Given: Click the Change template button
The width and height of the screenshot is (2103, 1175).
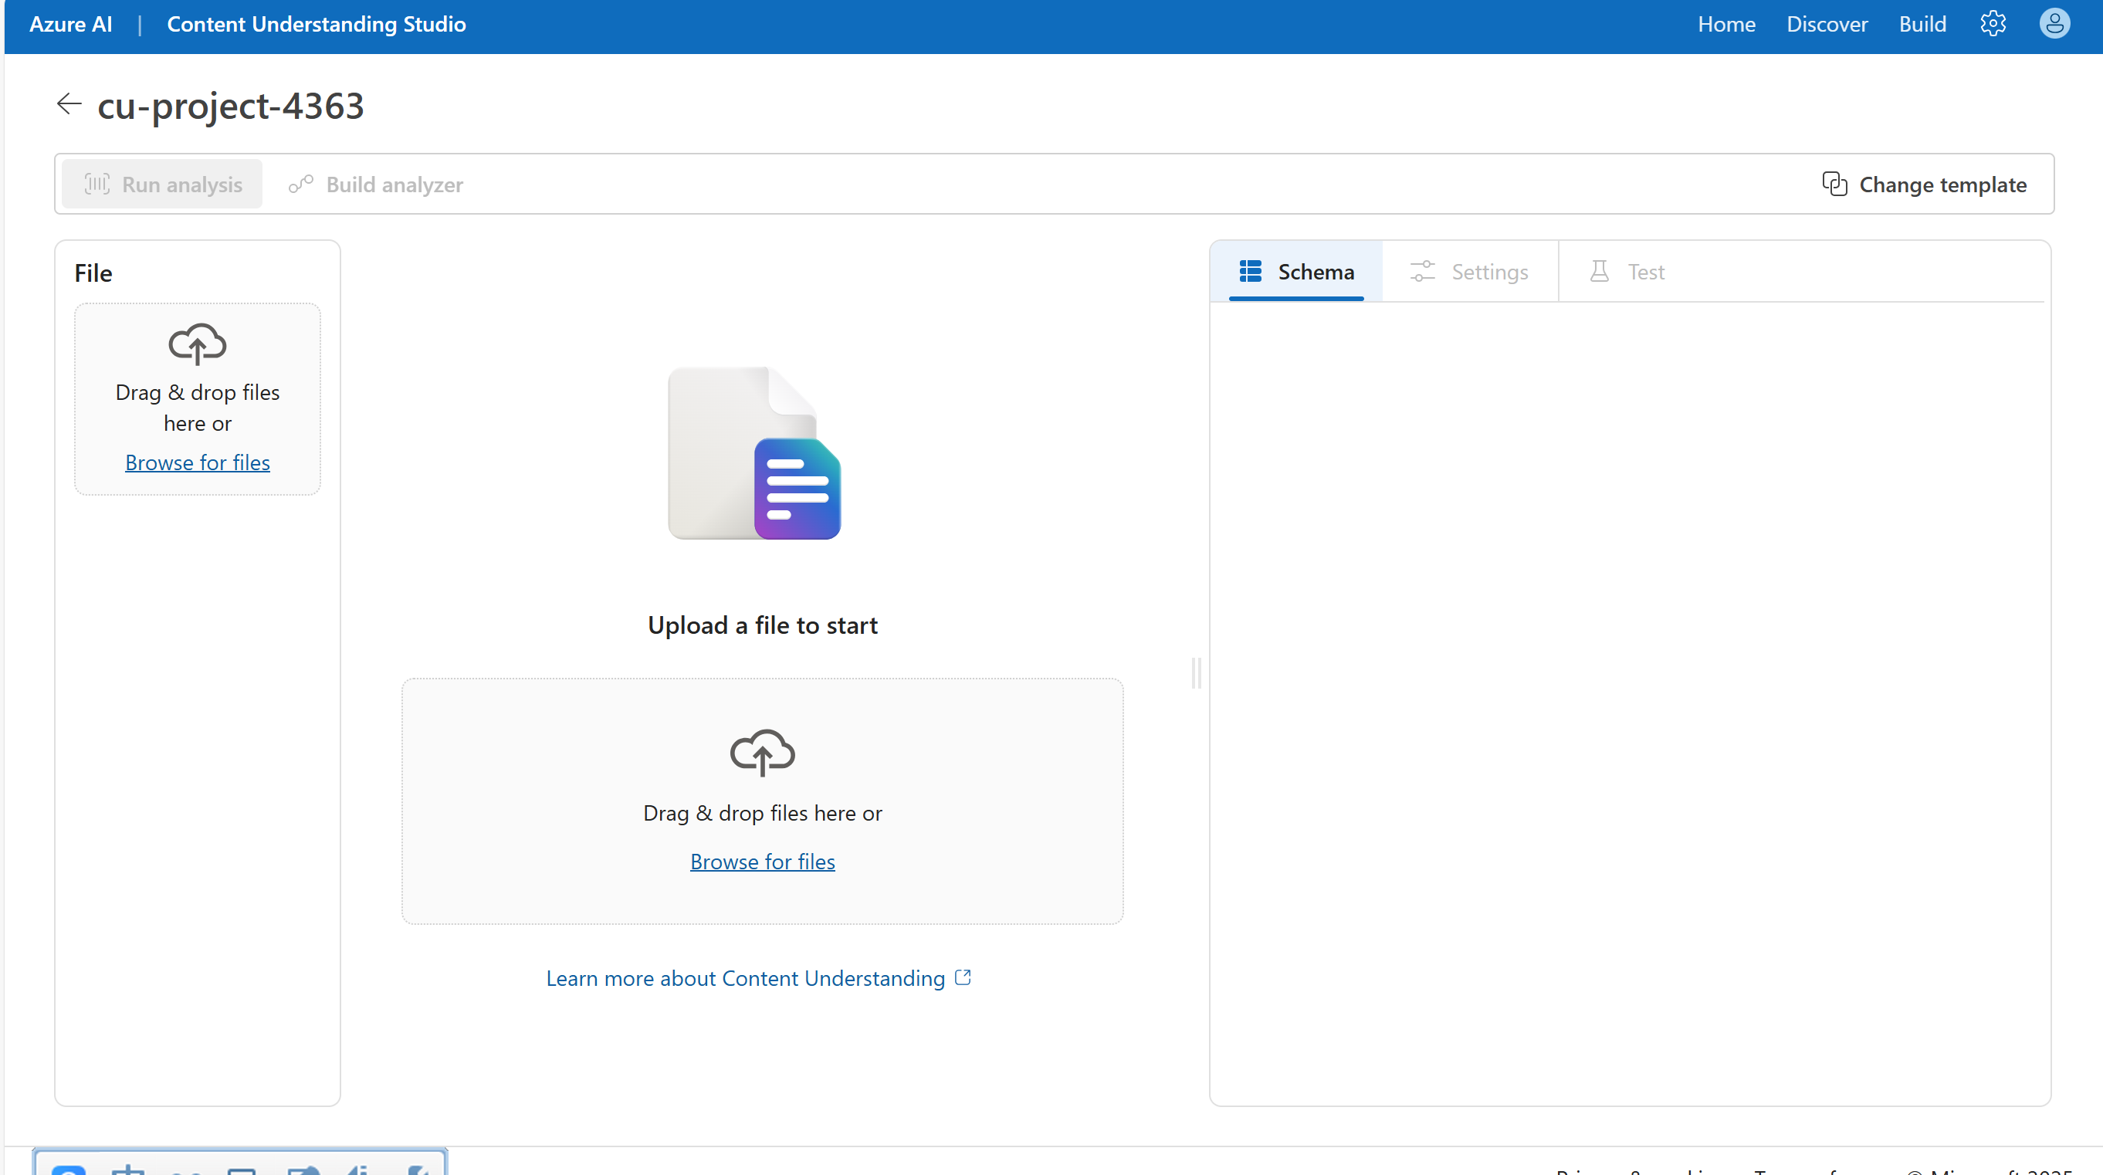Looking at the screenshot, I should pyautogui.click(x=1924, y=185).
